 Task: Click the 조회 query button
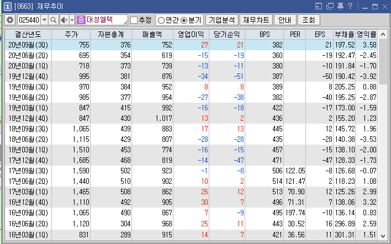tap(309, 20)
